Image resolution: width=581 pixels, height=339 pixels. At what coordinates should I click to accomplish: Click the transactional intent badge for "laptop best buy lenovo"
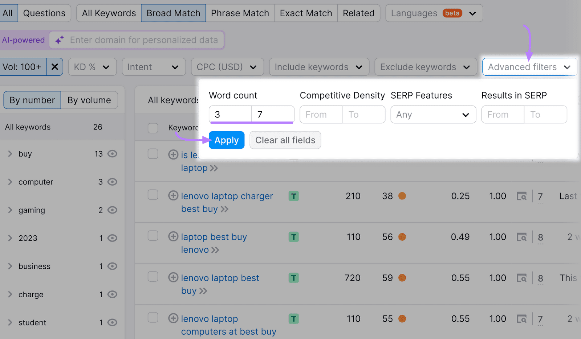[293, 236]
